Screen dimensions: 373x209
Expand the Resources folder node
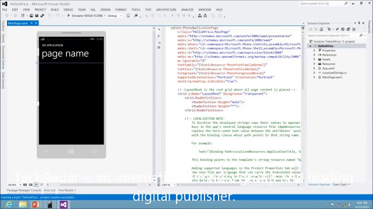(315, 64)
